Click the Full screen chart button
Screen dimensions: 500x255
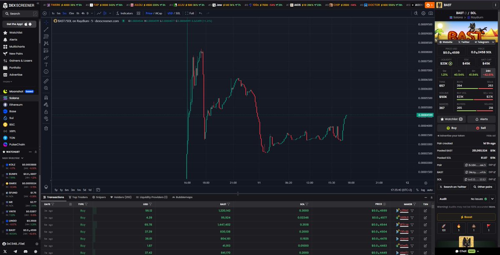[190, 13]
